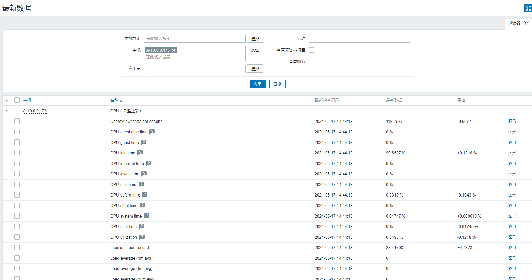
Task: Open help icon for CPU nice time
Action: (x=141, y=184)
